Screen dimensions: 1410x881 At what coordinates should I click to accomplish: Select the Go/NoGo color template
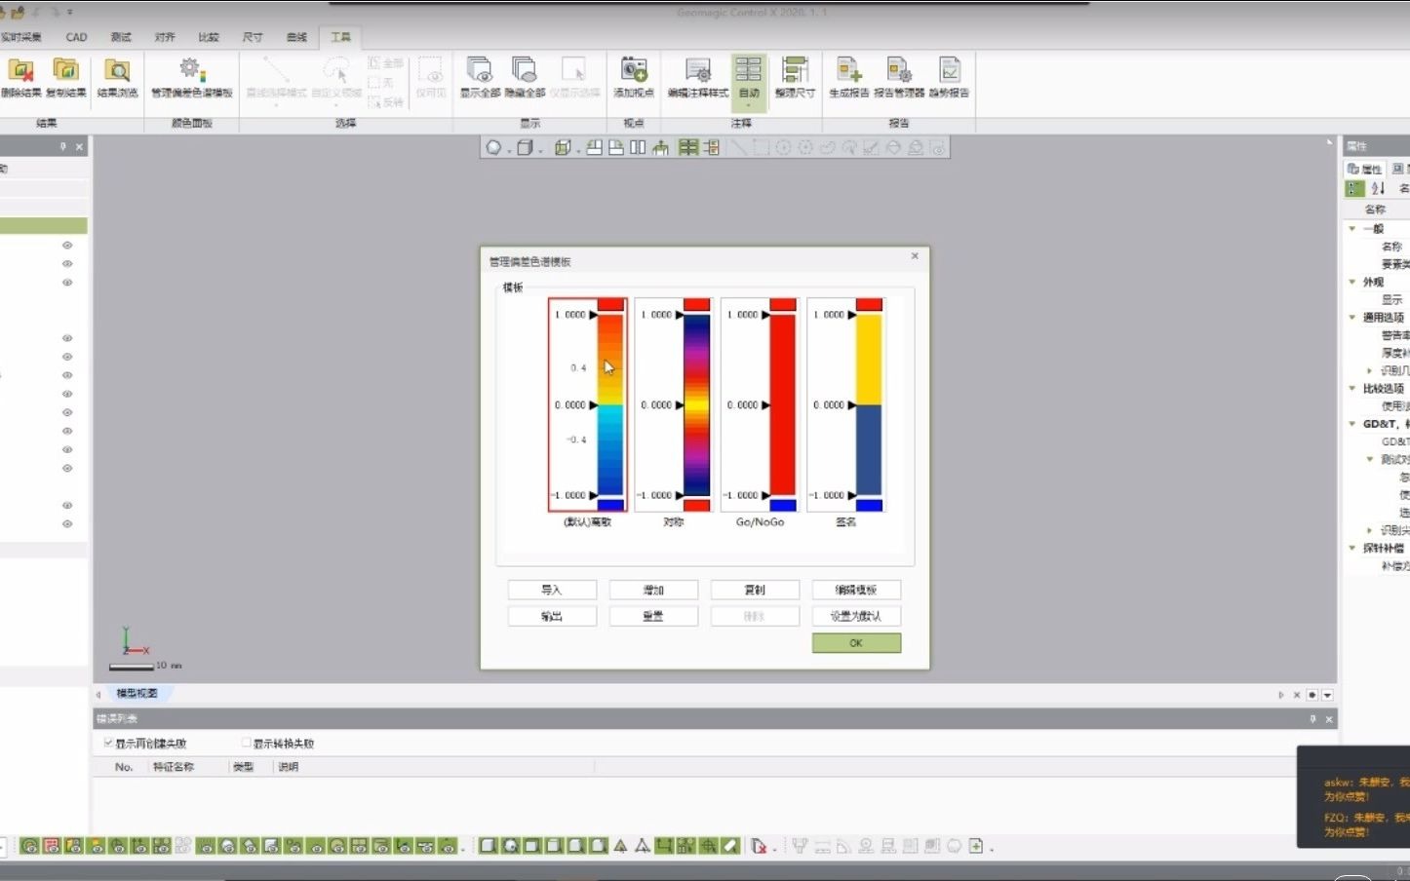click(760, 404)
